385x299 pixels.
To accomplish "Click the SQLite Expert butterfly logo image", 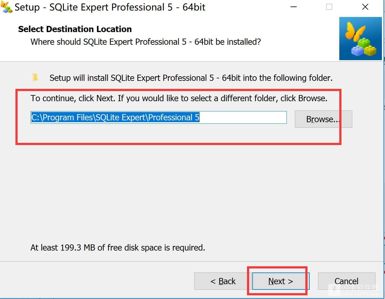I will pos(360,39).
